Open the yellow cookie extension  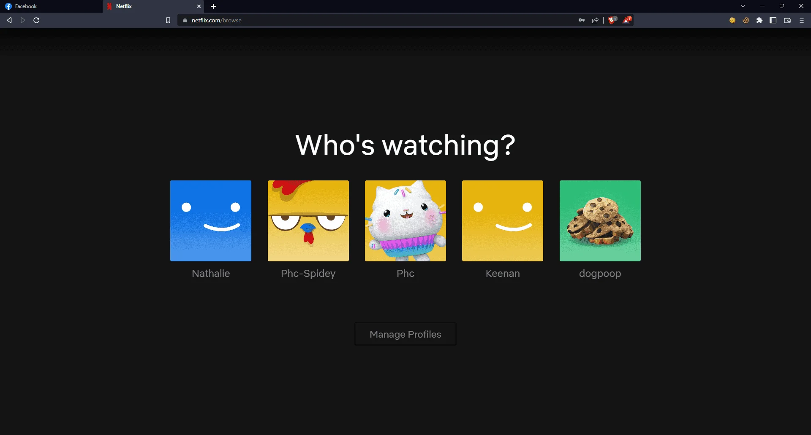732,20
